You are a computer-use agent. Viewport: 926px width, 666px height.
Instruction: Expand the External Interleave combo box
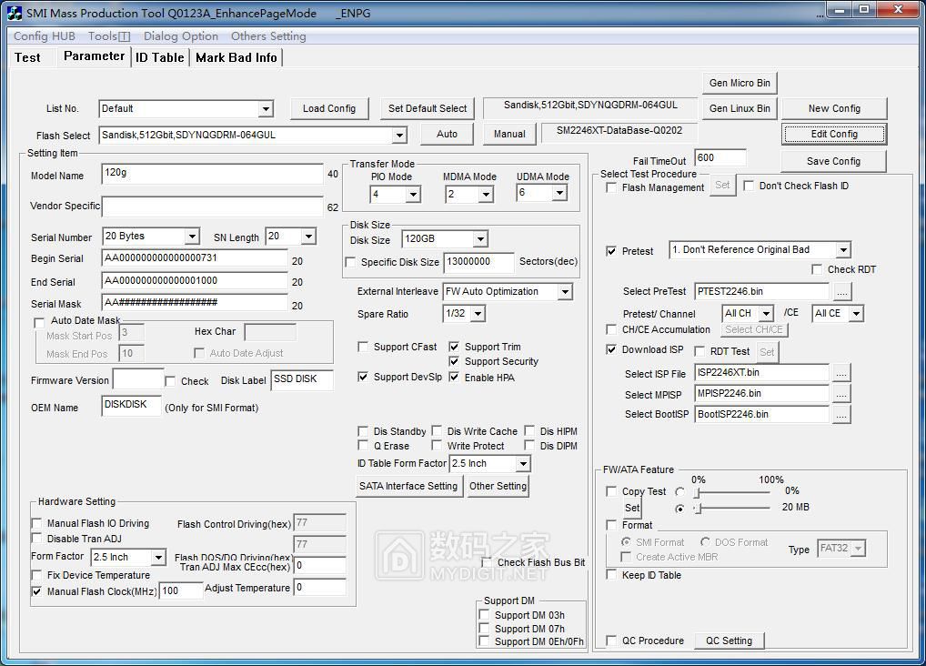564,292
